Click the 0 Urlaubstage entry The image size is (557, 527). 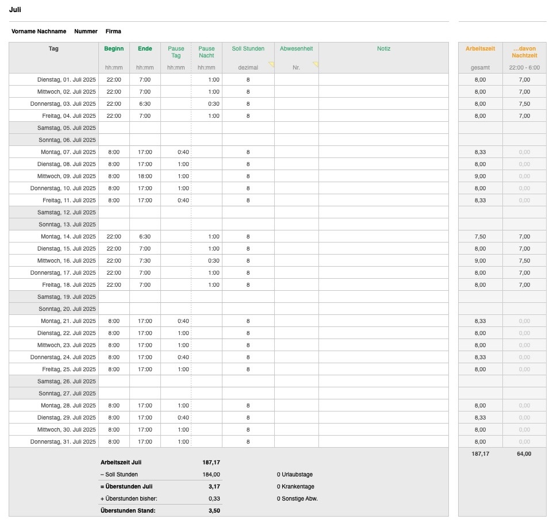point(295,475)
